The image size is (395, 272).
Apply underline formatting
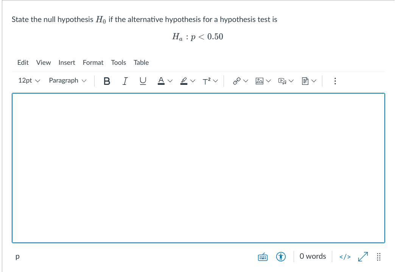click(x=143, y=81)
